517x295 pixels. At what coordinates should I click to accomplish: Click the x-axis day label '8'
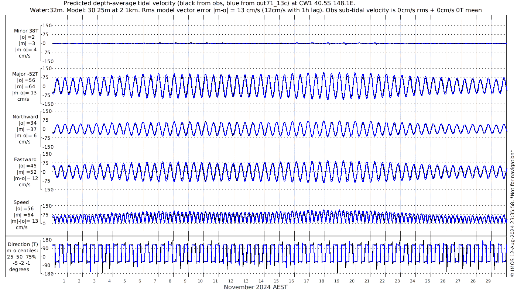[x=170, y=281]
